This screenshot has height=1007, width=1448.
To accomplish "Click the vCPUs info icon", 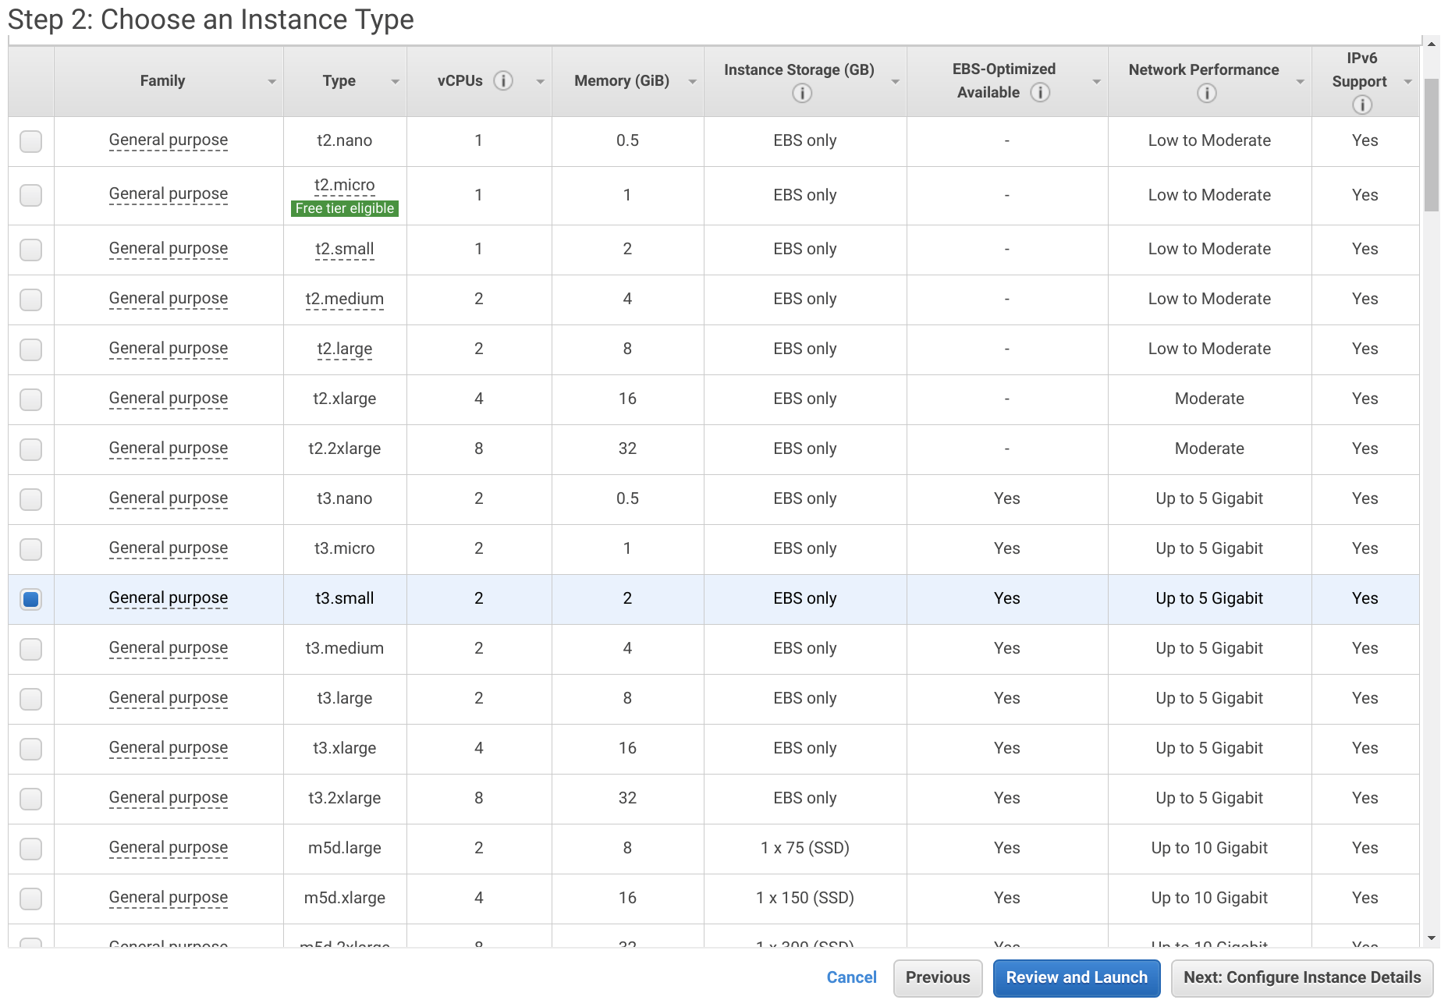I will tap(503, 81).
